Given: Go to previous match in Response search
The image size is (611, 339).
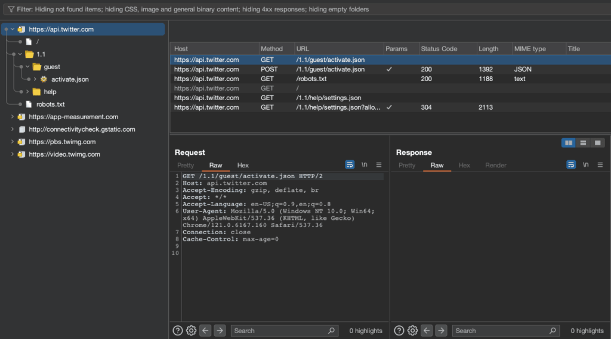Looking at the screenshot, I should (427, 331).
